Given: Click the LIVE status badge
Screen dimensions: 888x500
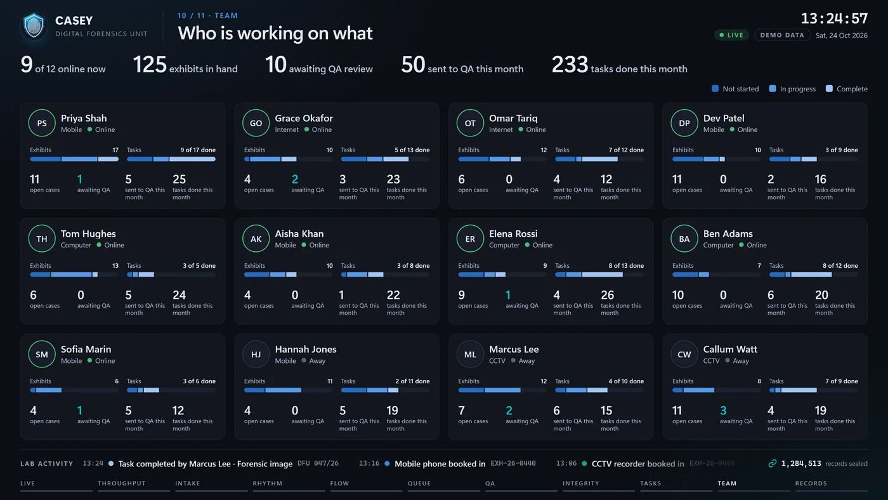Looking at the screenshot, I should coord(731,35).
